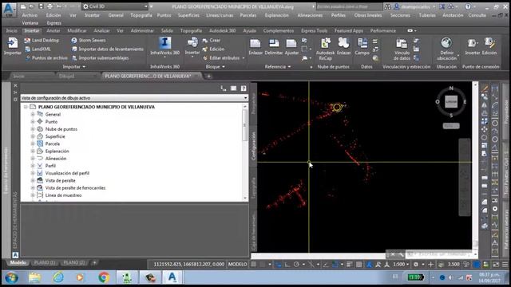
Task: Select Puntos de archivo import
Action: tap(46, 58)
